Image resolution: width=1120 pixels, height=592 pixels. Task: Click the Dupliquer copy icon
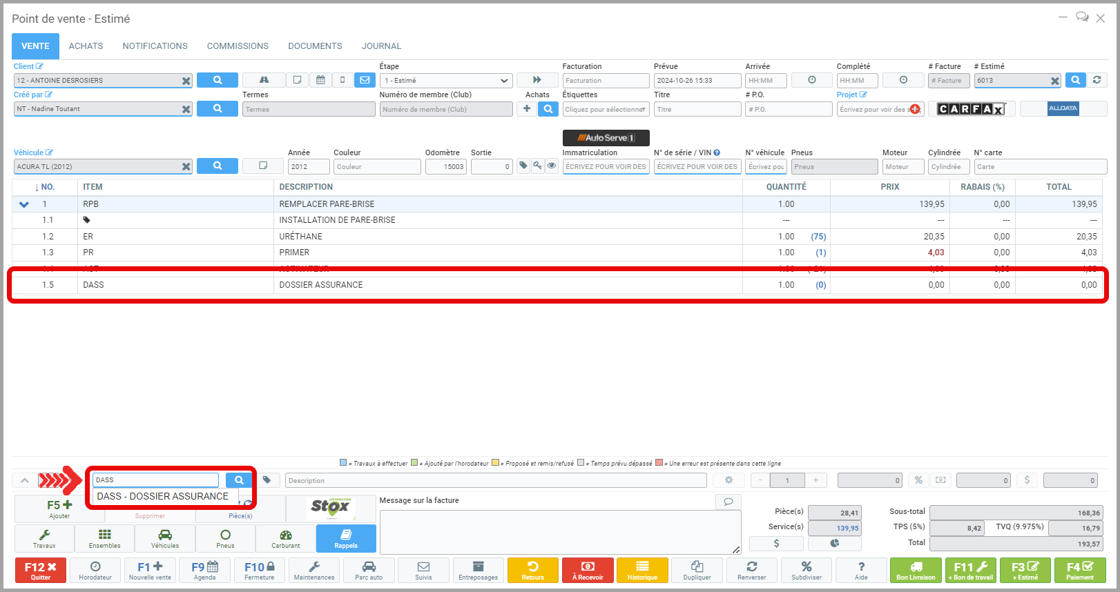[697, 571]
